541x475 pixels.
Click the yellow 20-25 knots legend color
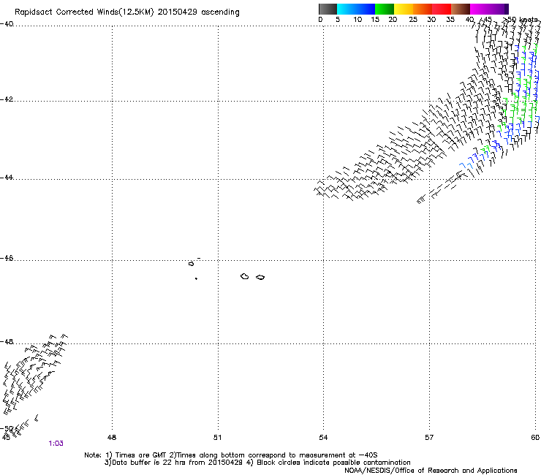(x=404, y=9)
